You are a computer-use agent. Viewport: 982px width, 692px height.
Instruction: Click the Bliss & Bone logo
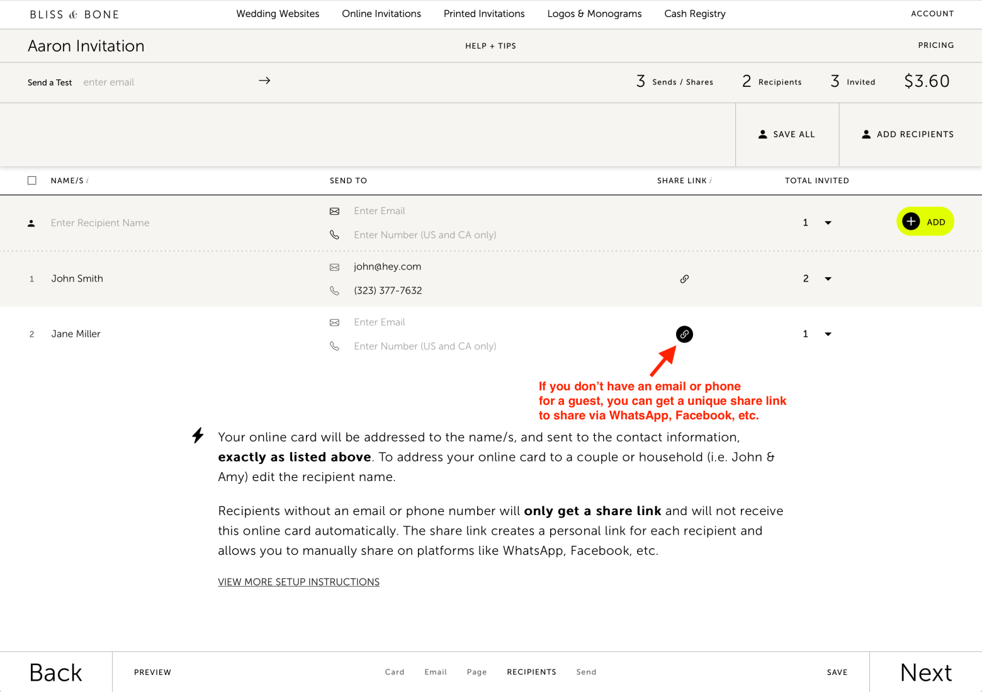[74, 14]
